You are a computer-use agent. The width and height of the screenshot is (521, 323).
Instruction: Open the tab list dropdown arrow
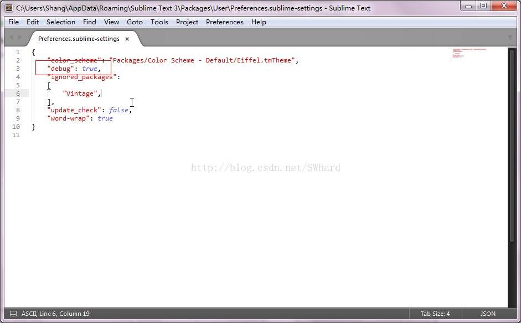(510, 38)
